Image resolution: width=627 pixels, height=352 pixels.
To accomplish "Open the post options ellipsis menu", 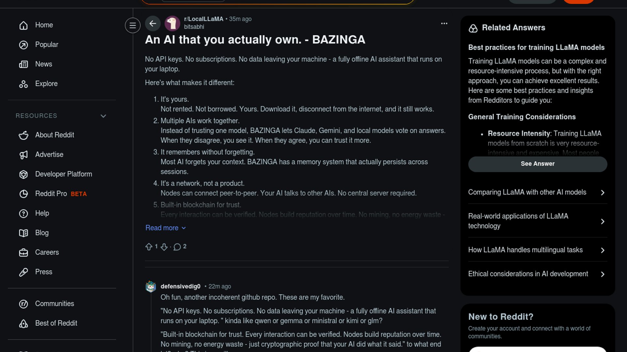I will [444, 23].
